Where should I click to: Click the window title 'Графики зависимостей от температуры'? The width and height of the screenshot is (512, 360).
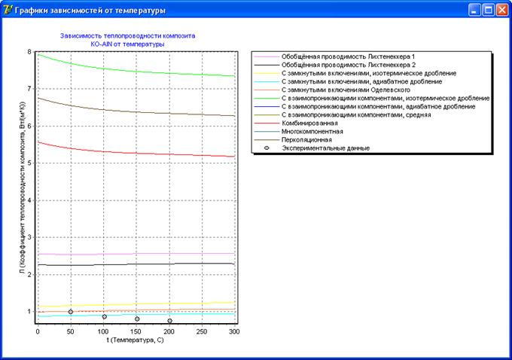90,11
